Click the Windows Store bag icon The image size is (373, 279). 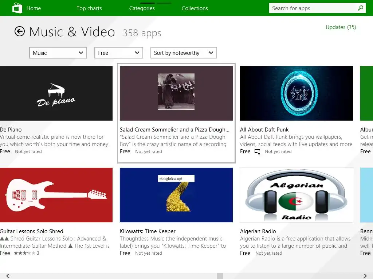coord(17,8)
